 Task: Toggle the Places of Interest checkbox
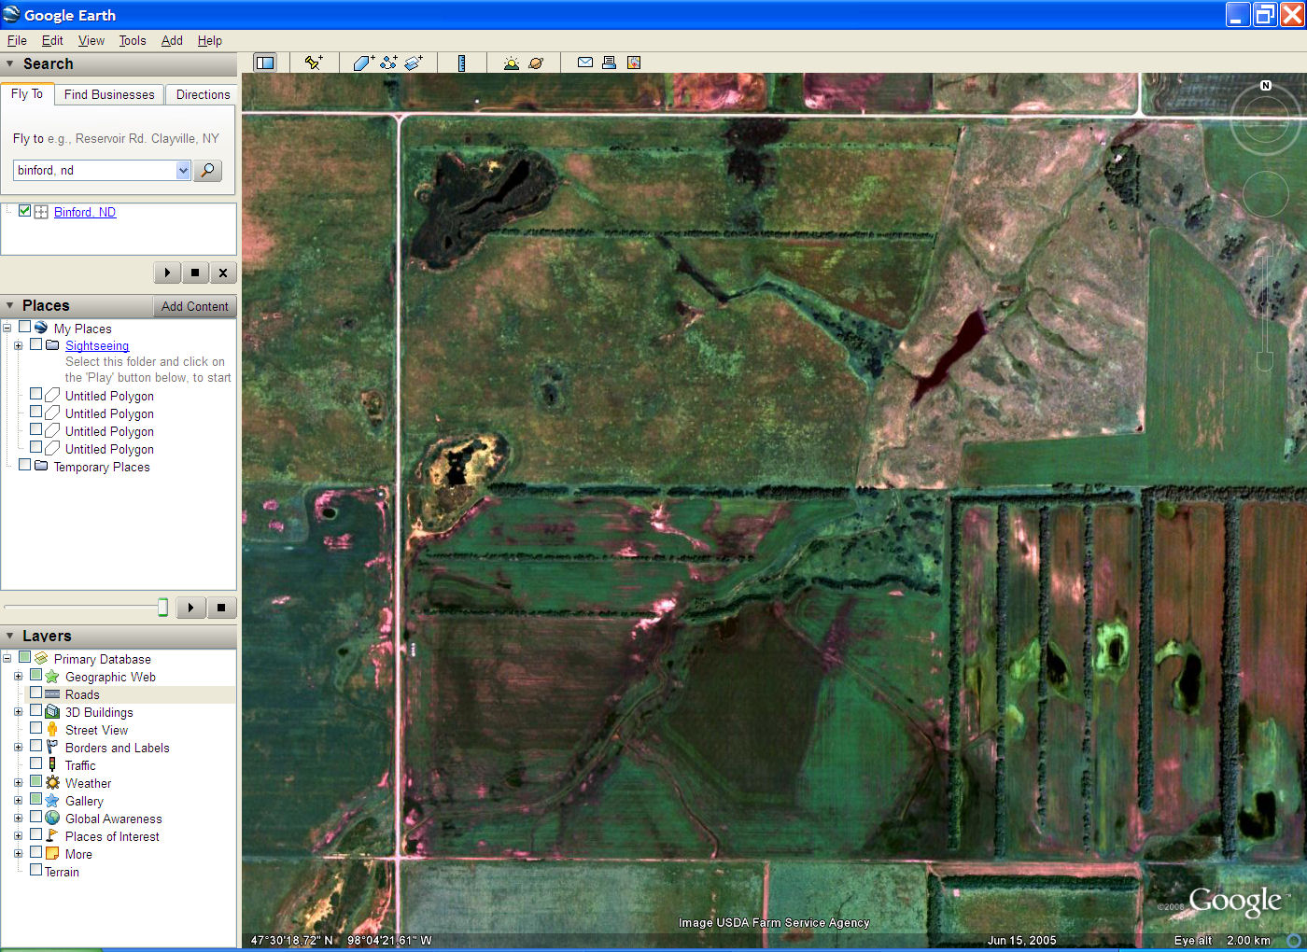35,835
